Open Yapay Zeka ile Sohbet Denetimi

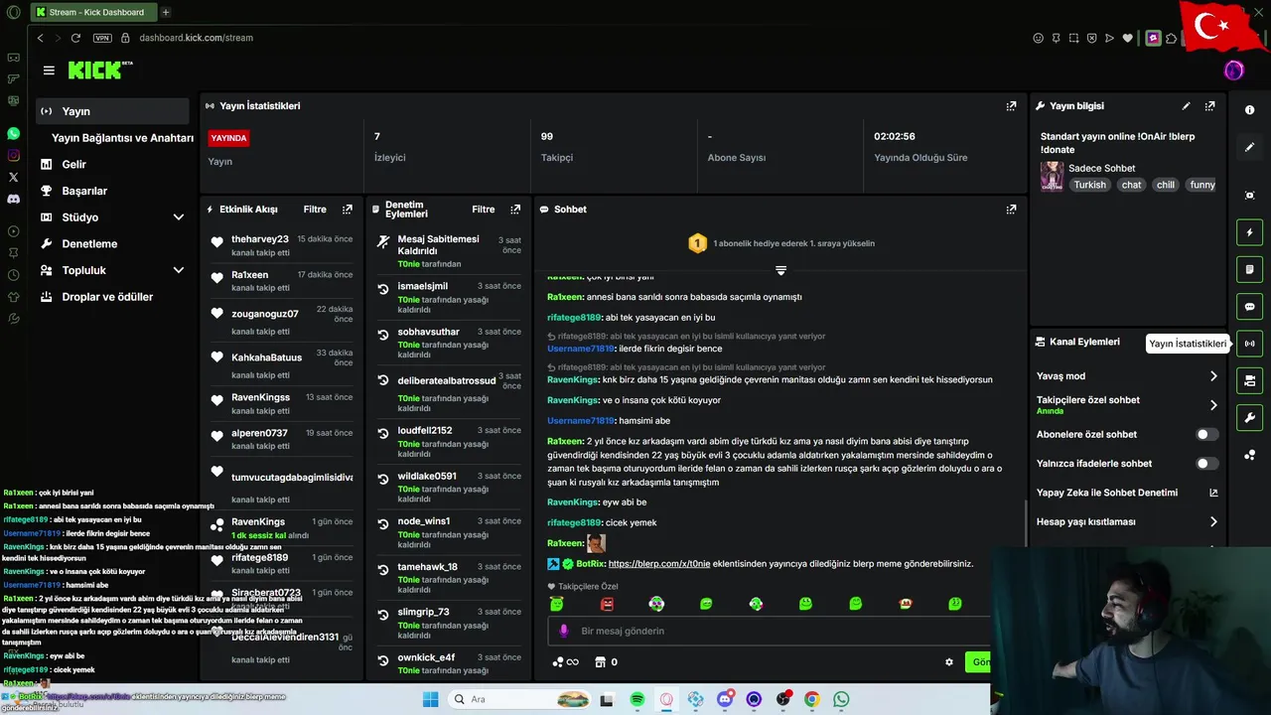[x=1107, y=493]
